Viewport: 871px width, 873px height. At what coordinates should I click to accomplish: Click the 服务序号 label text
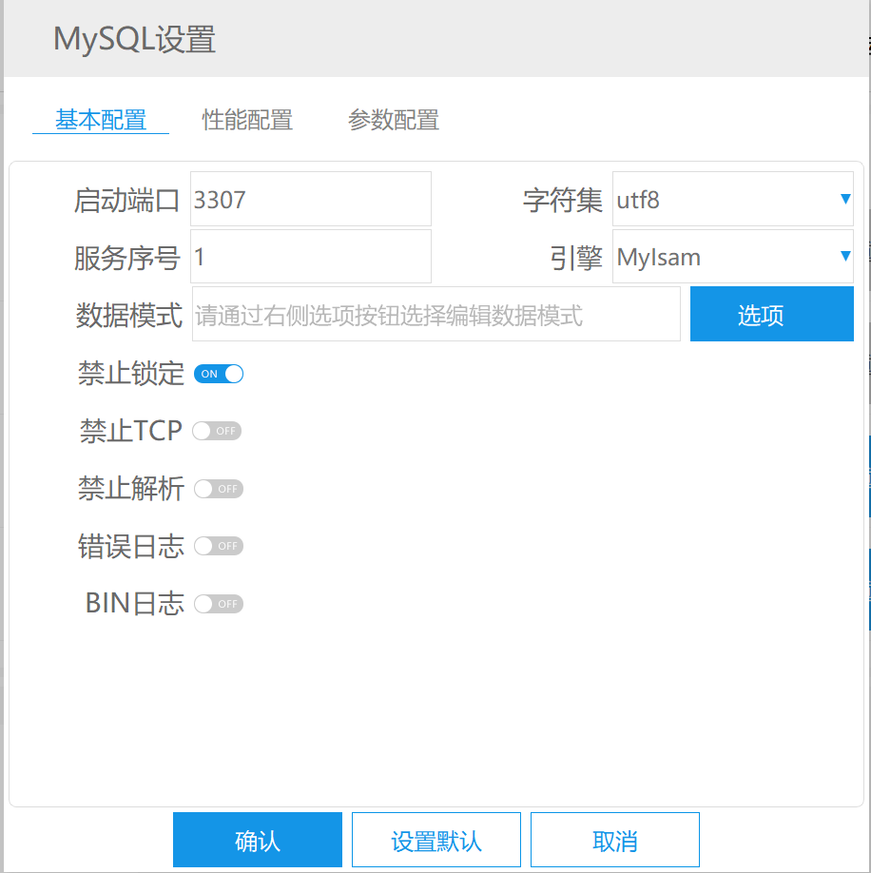(126, 259)
